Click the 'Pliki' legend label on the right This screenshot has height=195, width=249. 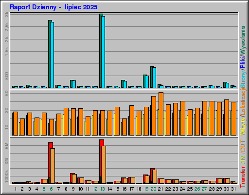(x=243, y=62)
